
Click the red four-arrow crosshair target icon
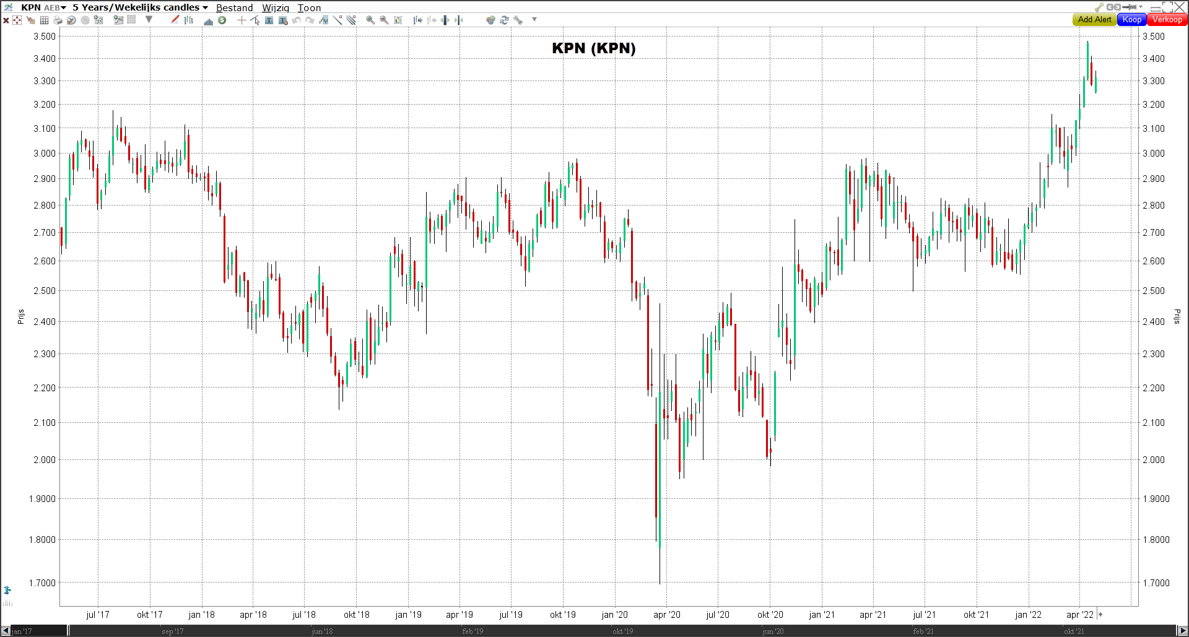pos(17,20)
